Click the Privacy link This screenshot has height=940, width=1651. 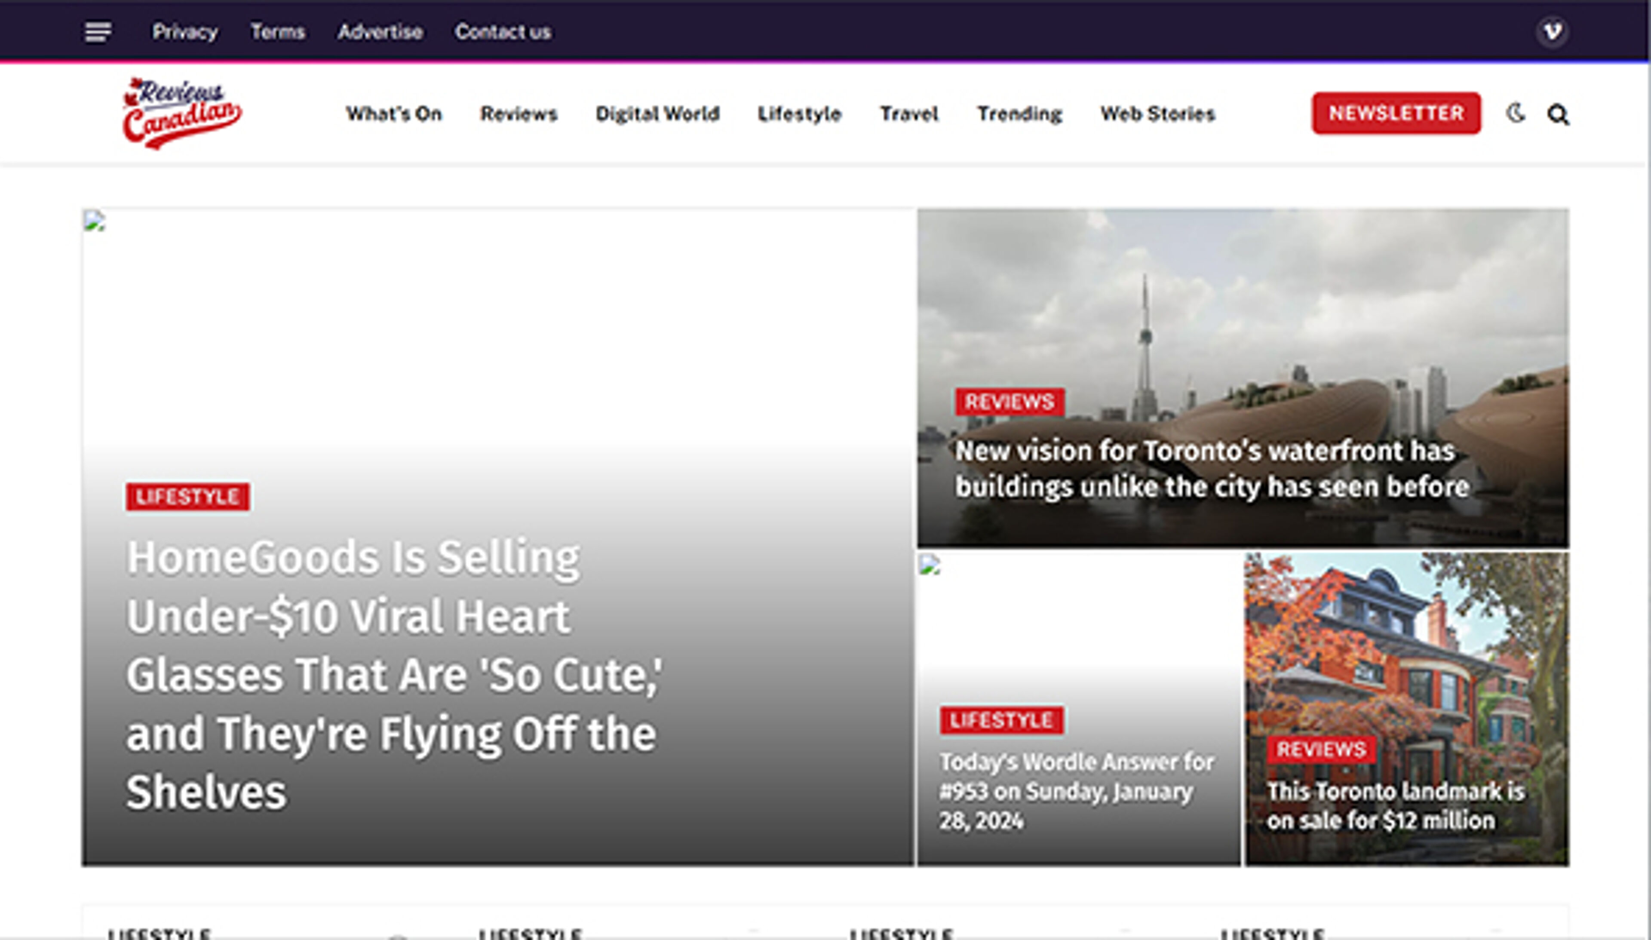point(184,32)
